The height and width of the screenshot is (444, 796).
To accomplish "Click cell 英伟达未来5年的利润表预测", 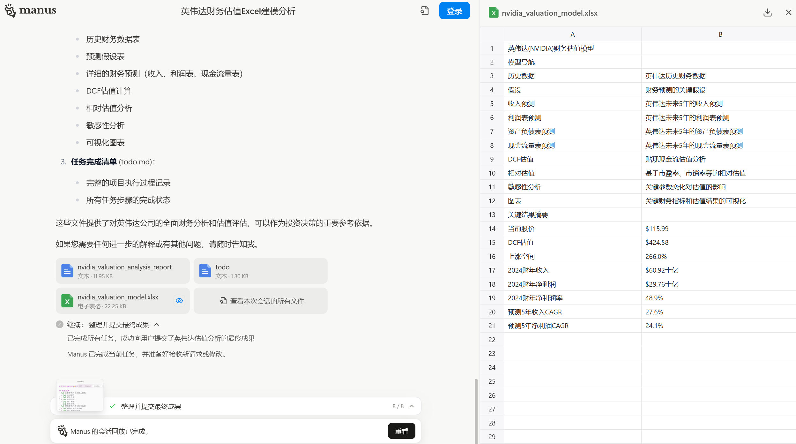I will (719, 118).
